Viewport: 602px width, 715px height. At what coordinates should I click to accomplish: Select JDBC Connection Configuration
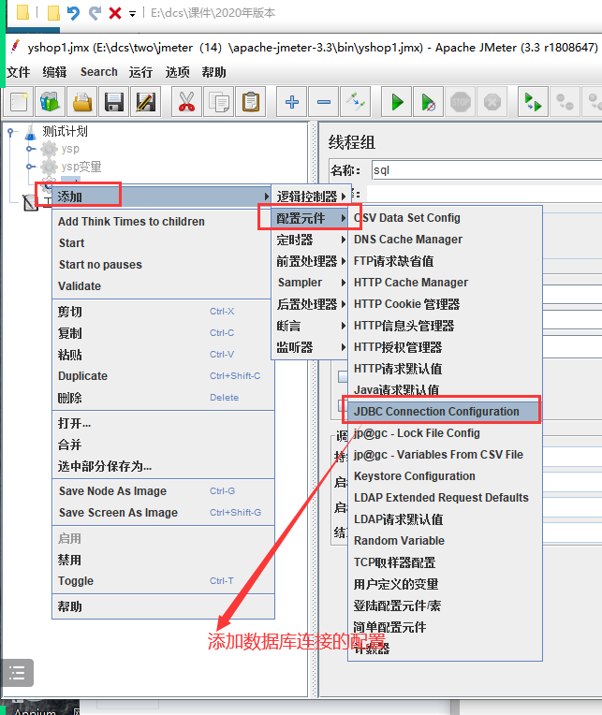pyautogui.click(x=445, y=411)
